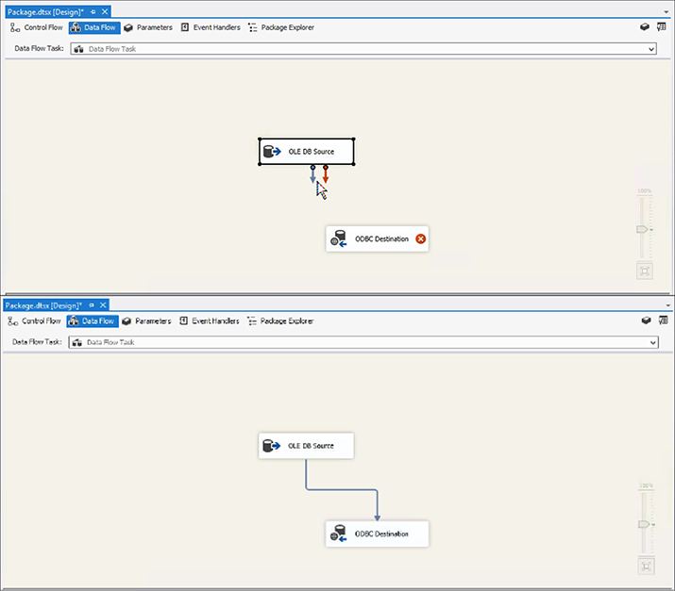675x591 pixels.
Task: Select the blue data path connector in lower canvas
Action: pos(342,489)
